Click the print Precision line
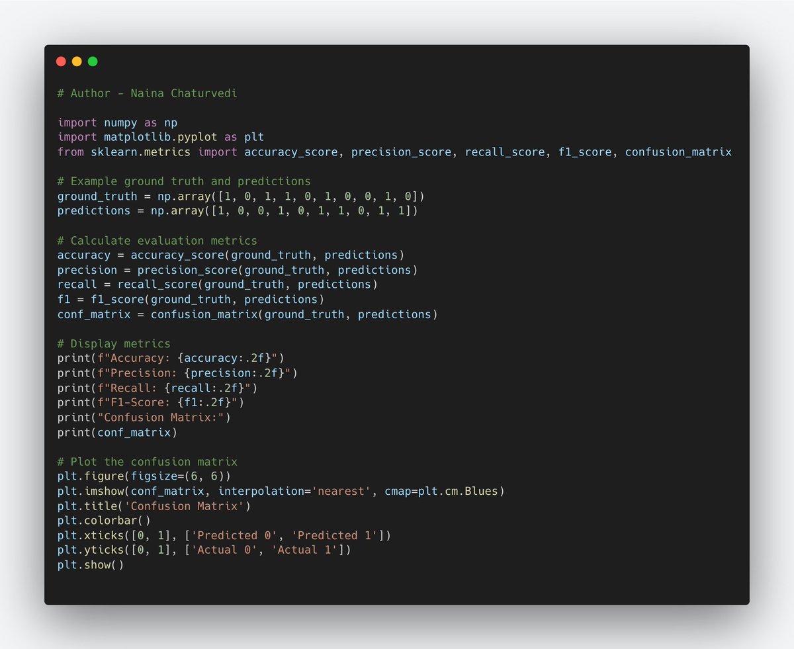Viewport: 794px width, 649px height. [x=177, y=373]
